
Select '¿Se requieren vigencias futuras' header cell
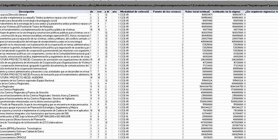[261, 12]
